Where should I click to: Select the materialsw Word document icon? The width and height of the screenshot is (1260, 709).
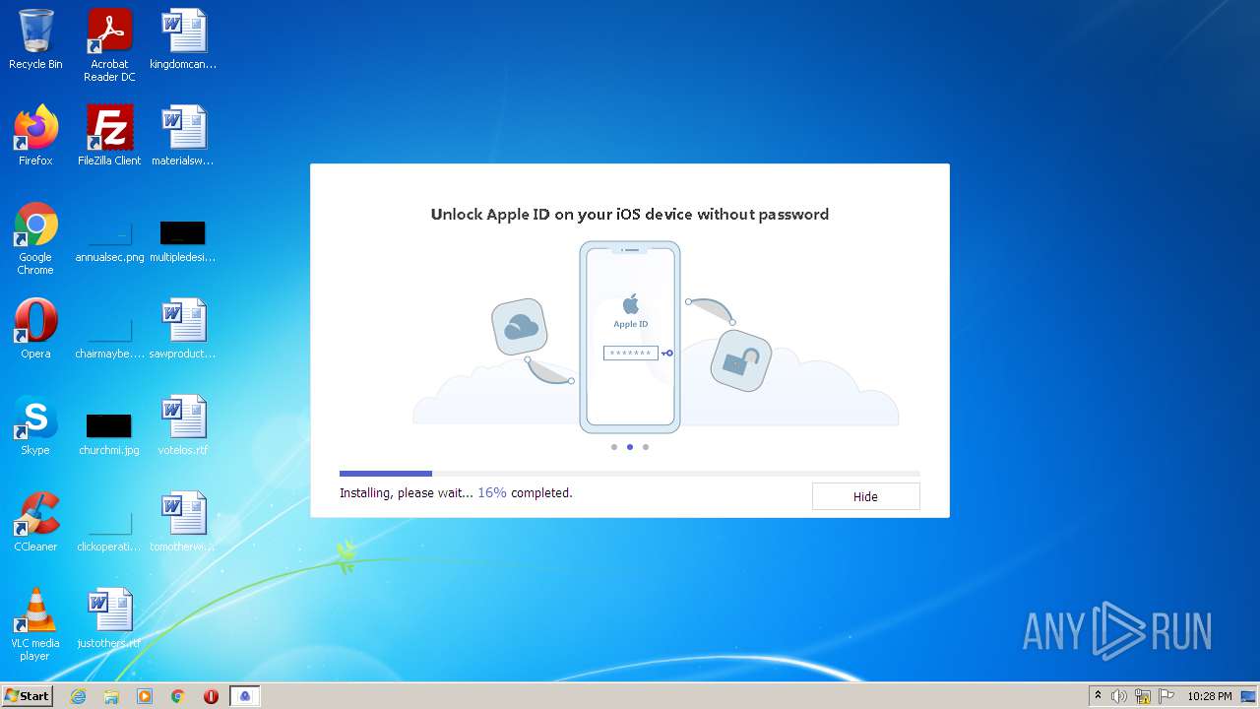[x=183, y=136]
